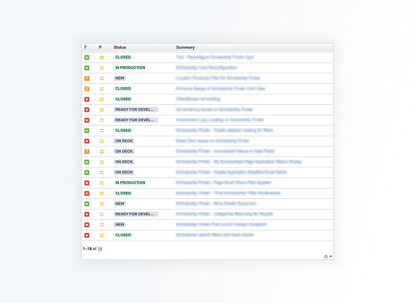Click the green plus icon for Scholarship Card Reconfiguration
Viewport: 415px width, 303px height.
pyautogui.click(x=87, y=68)
